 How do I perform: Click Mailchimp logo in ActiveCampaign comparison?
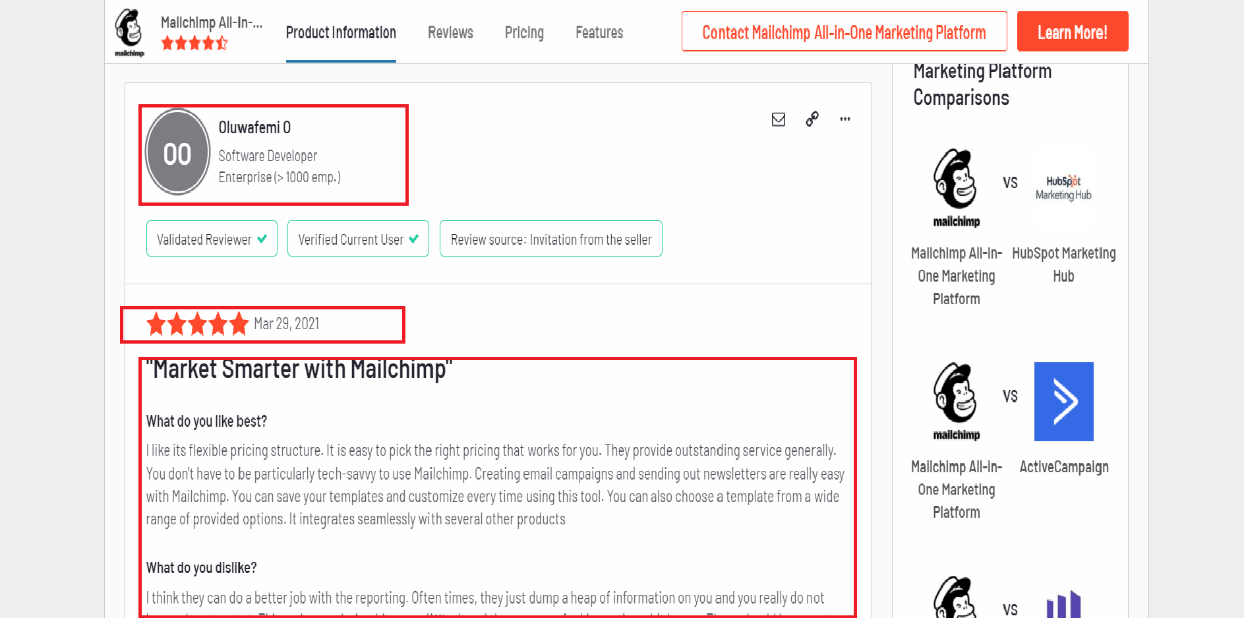(x=957, y=402)
